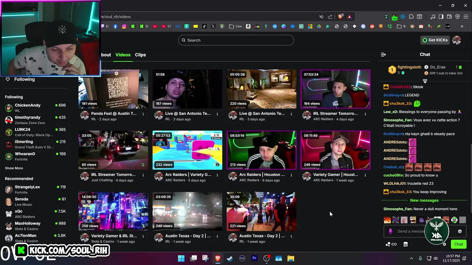Click Get KICKs button

pyautogui.click(x=435, y=40)
